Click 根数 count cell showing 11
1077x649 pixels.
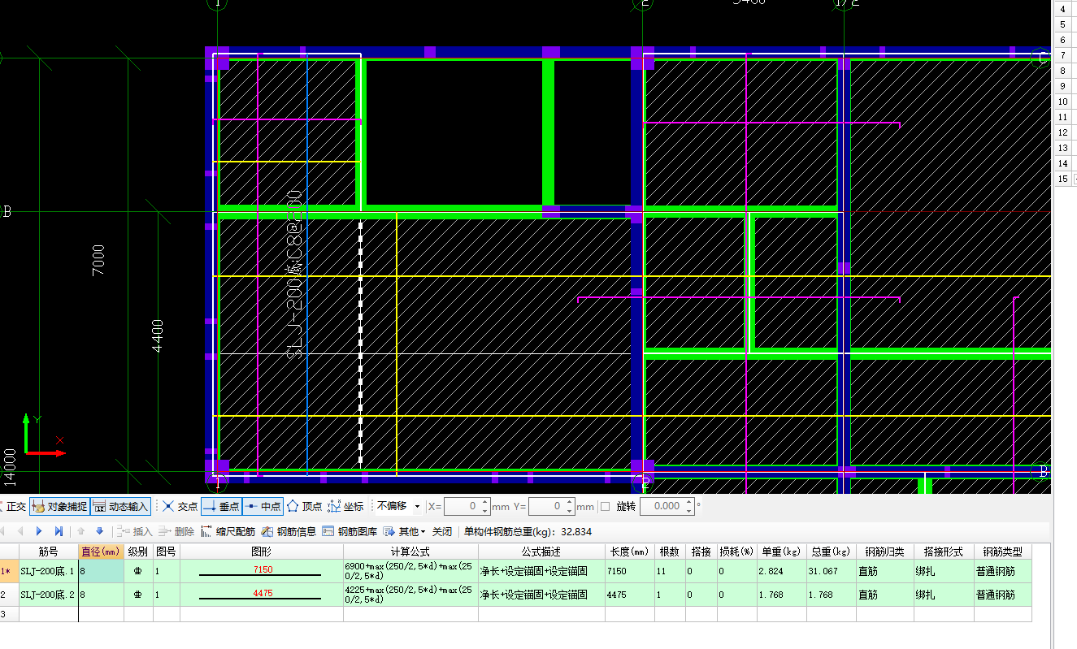pos(670,571)
